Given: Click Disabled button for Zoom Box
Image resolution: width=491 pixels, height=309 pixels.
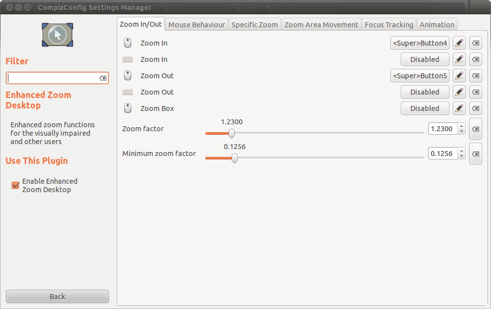Looking at the screenshot, I should pyautogui.click(x=425, y=108).
